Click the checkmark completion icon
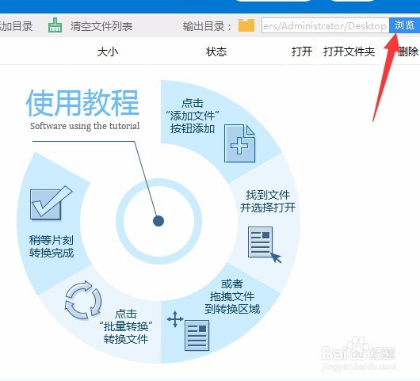The image size is (420, 381). 51,204
